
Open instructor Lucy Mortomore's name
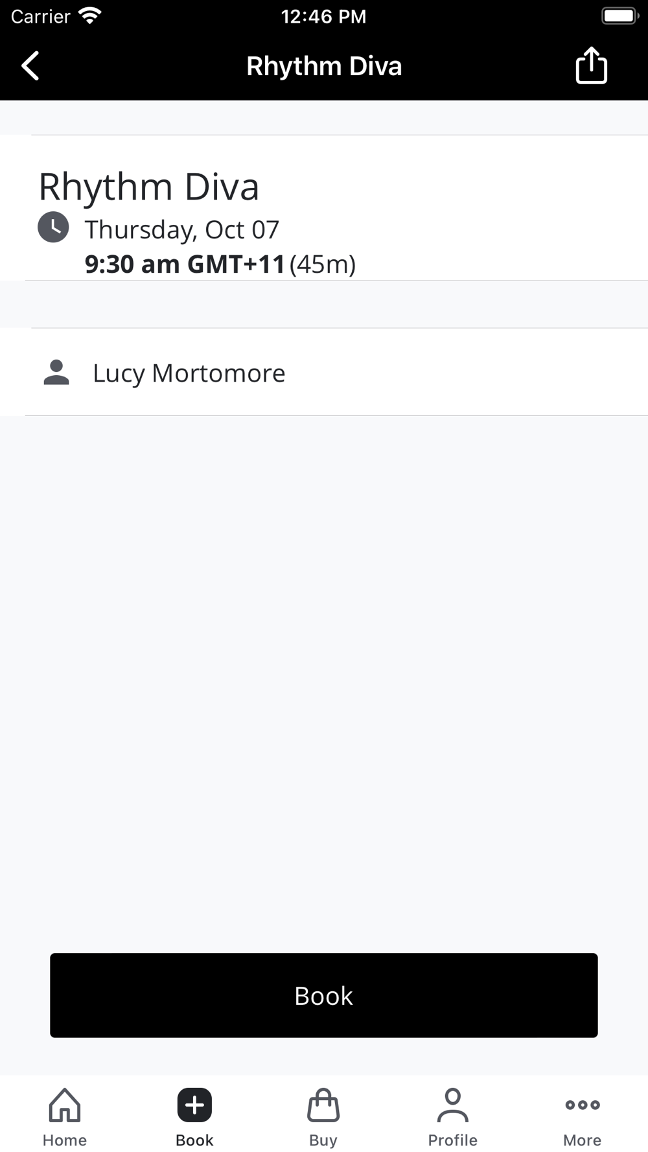point(189,373)
